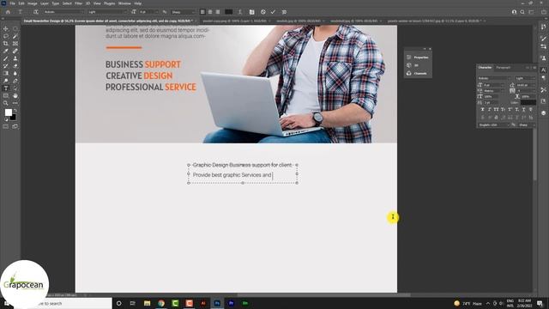
Task: Open the Create Warped Text dialog
Action: pos(240,12)
